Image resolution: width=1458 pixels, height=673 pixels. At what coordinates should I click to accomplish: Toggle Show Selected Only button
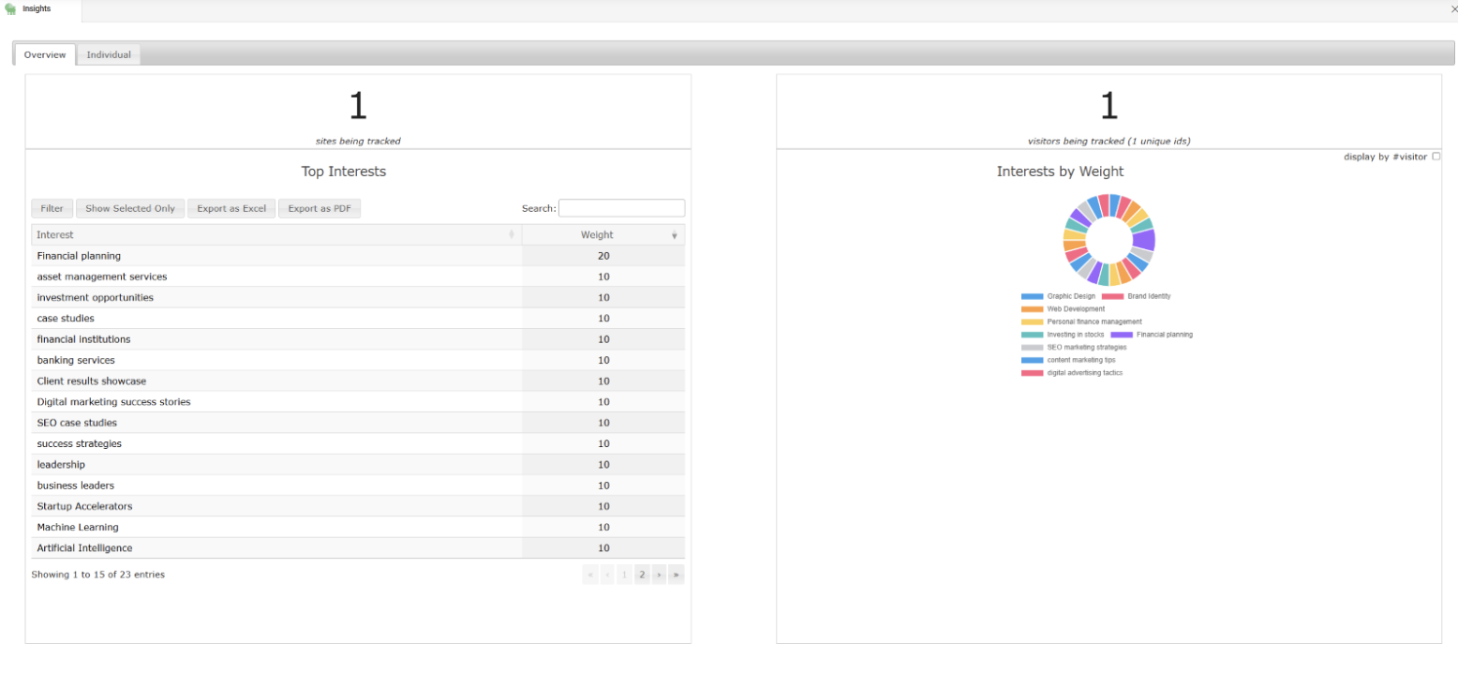(x=130, y=209)
